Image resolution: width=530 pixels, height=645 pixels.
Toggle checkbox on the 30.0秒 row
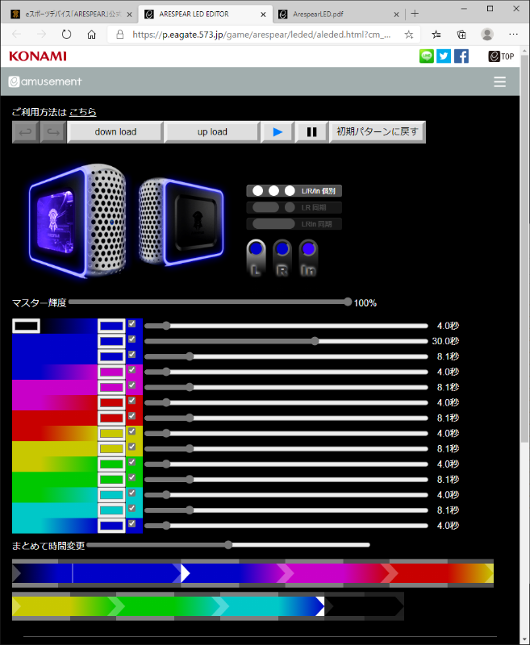pos(131,339)
